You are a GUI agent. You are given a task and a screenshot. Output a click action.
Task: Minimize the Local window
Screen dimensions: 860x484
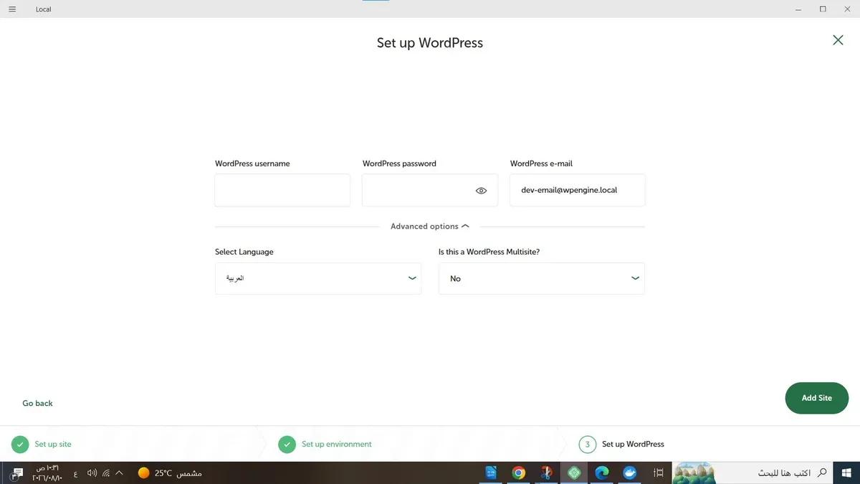point(798,9)
